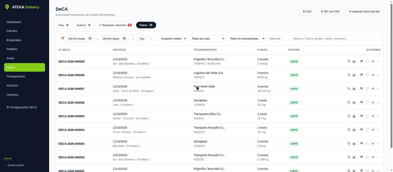Open the more-actions dots for DECA-2026-000008
The height and width of the screenshot is (172, 393).
click(378, 75)
